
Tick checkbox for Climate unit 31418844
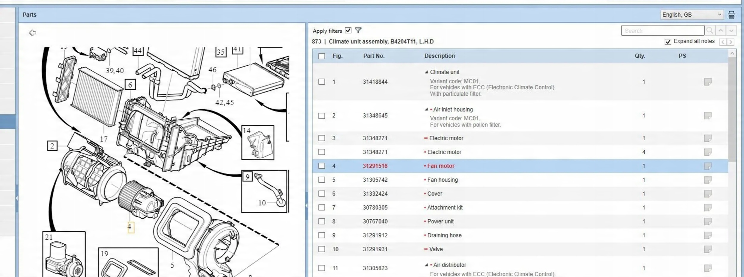pos(322,82)
